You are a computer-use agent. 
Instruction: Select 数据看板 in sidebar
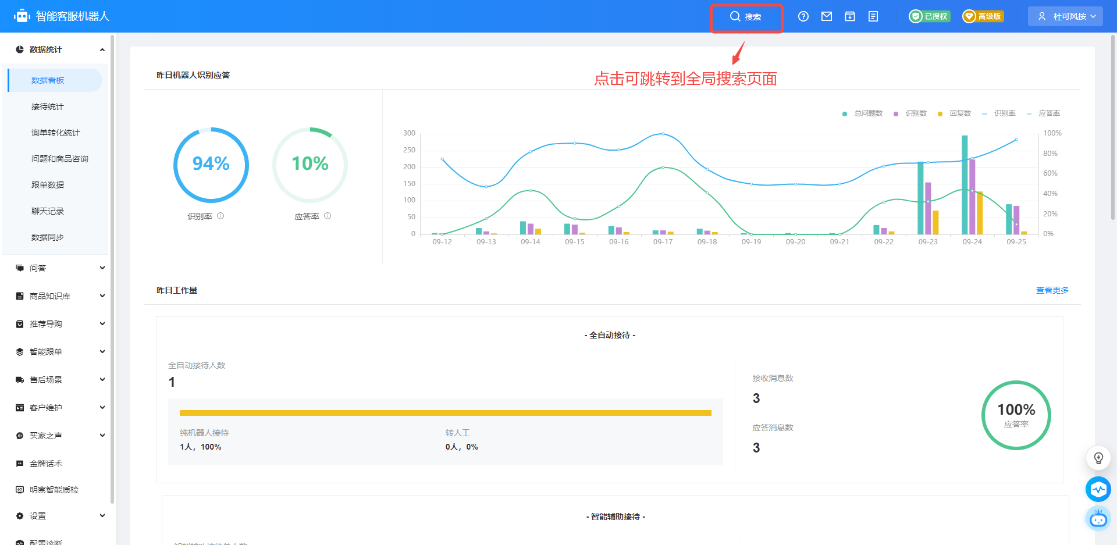click(55, 80)
